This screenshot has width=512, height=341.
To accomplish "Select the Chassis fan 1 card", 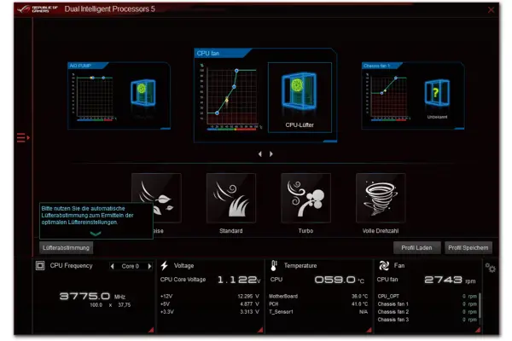I will pyautogui.click(x=413, y=95).
